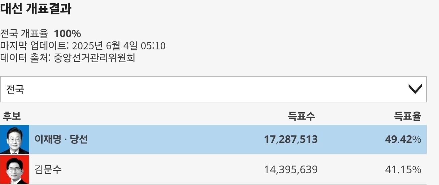439x185 pixels.
Task: Click the 49.42% vote share
Action: coord(403,140)
